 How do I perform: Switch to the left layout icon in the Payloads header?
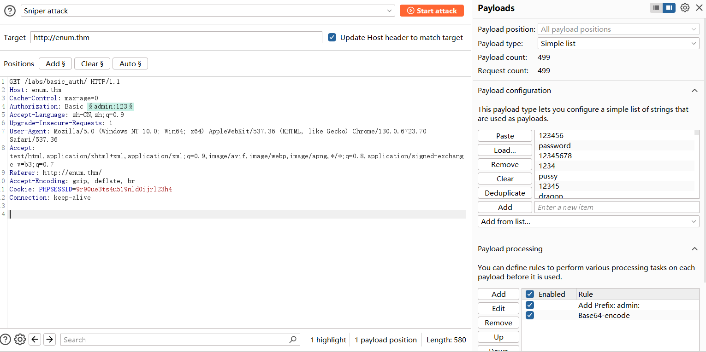pos(656,8)
